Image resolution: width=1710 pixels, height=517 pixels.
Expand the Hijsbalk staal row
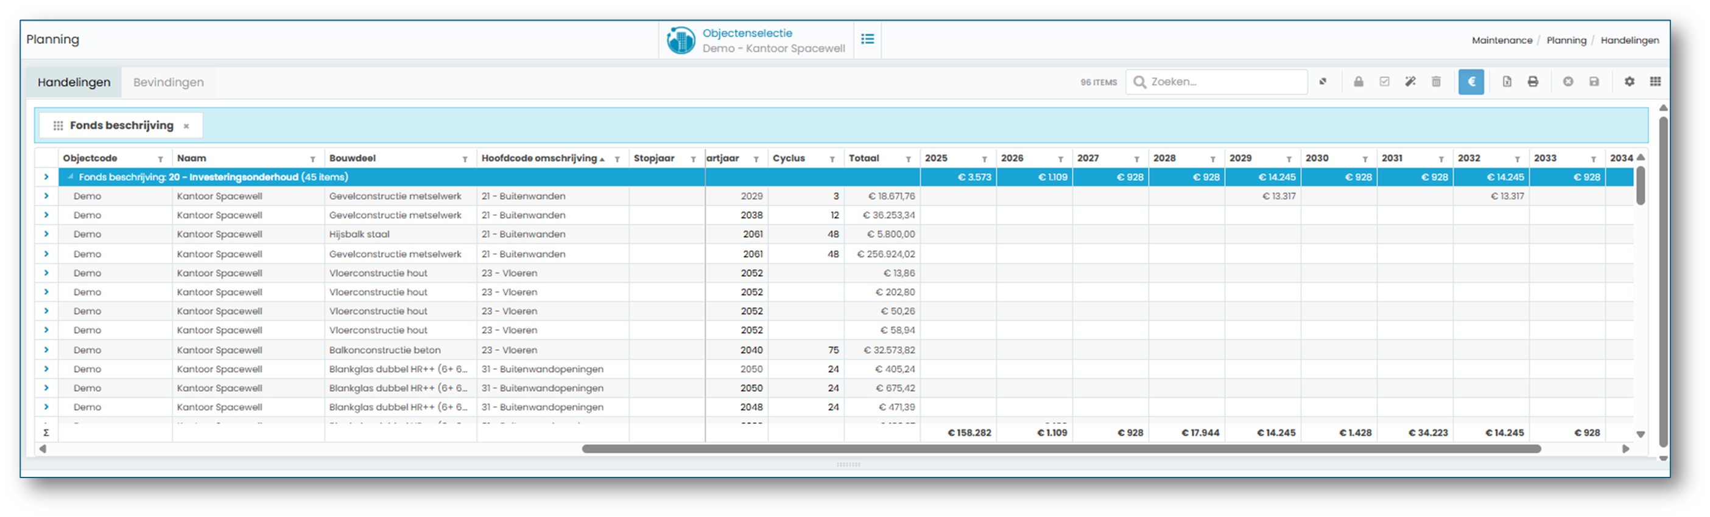46,234
